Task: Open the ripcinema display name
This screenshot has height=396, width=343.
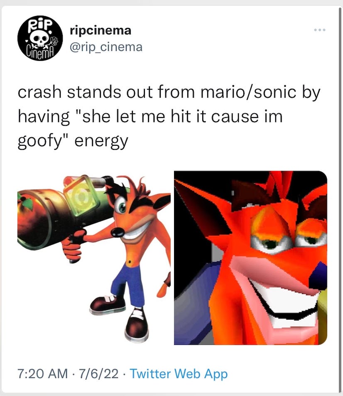Action: 100,31
